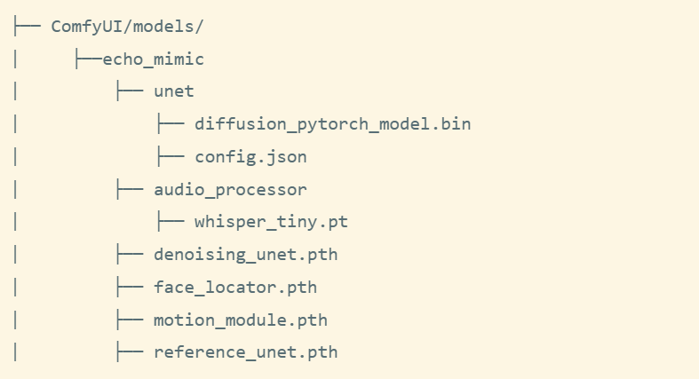Click the ComfyUI/models/ folder text
The width and height of the screenshot is (699, 379).
click(127, 27)
